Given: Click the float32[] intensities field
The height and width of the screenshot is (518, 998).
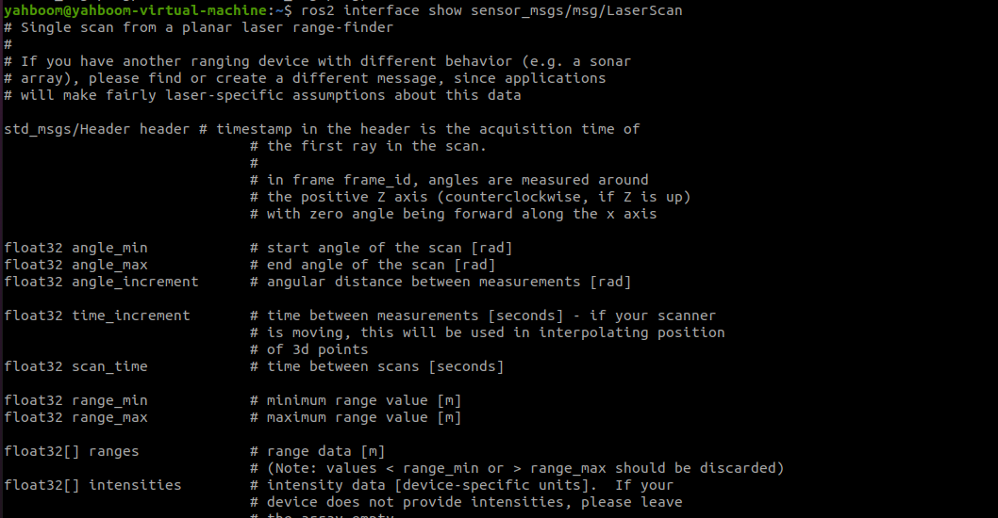Looking at the screenshot, I should [x=92, y=485].
